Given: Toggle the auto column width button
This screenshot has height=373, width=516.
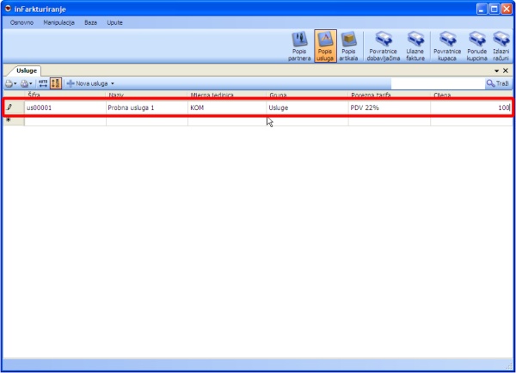Looking at the screenshot, I should pyautogui.click(x=42, y=83).
